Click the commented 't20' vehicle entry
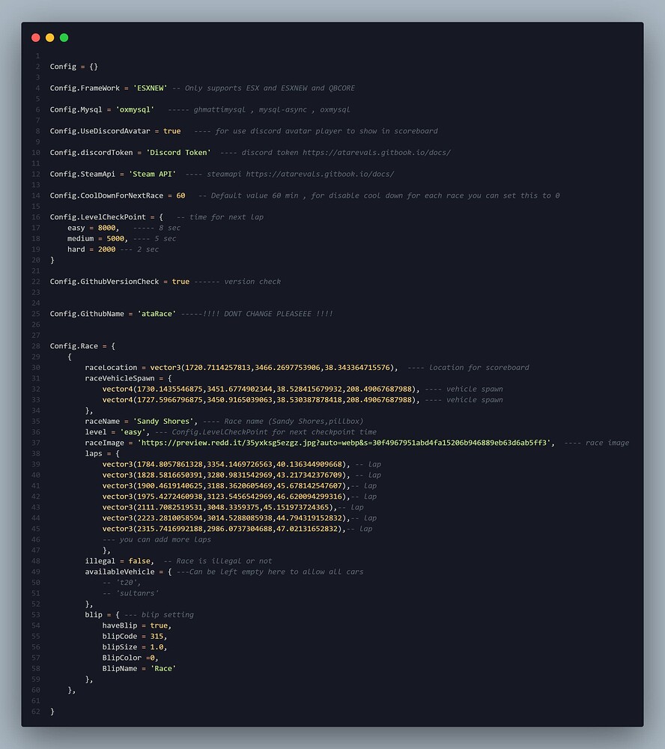 121,582
